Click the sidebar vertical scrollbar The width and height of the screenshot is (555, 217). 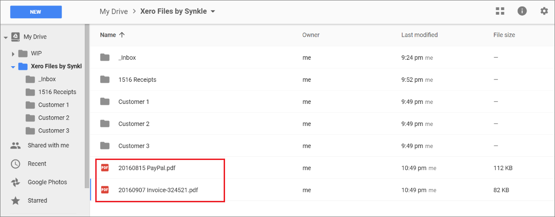(87, 106)
